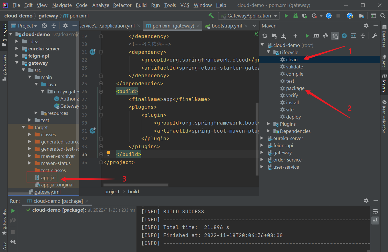The image size is (388, 252).
Task: Click the build breadcrumb below the editor
Action: tap(133, 192)
